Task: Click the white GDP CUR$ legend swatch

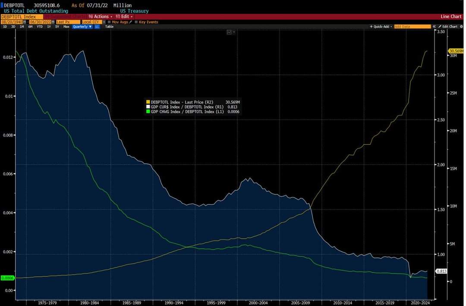Action: (x=148, y=107)
